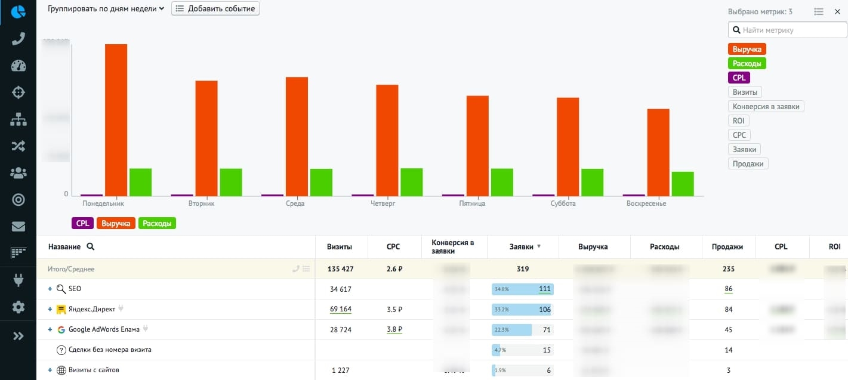
Task: Toggle the Визиты metric on
Action: click(x=745, y=92)
